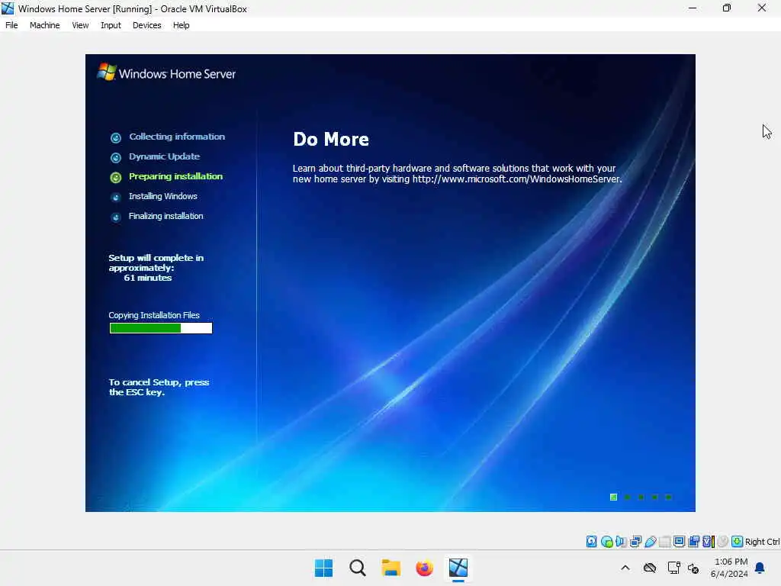Click the recording indicator icon in VirtualBox status bar
781x586 pixels.
[693, 541]
